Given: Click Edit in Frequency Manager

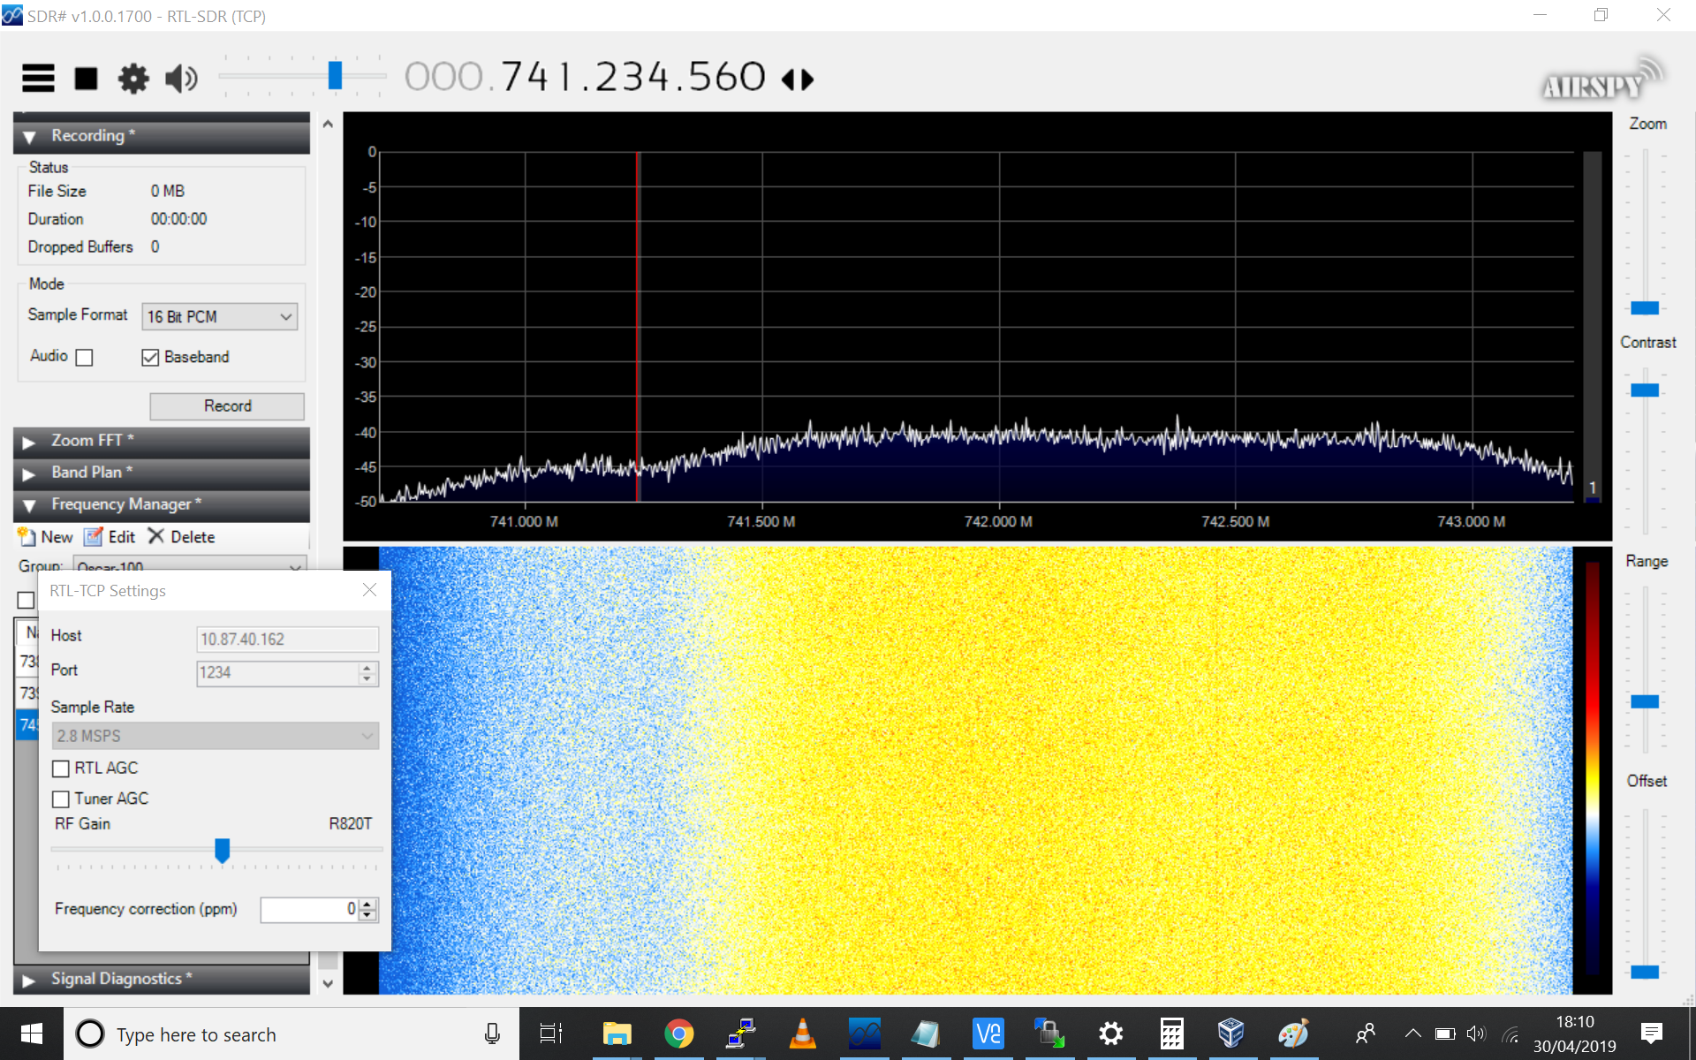Looking at the screenshot, I should tap(110, 537).
